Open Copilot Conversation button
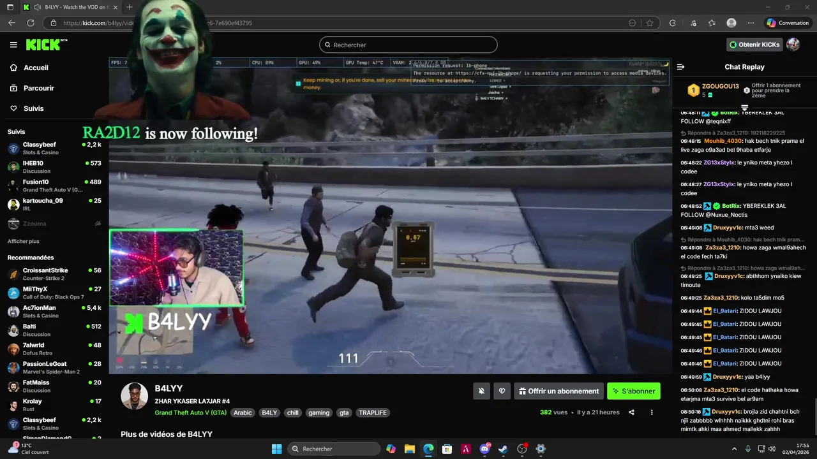This screenshot has width=817, height=459. coord(788,23)
